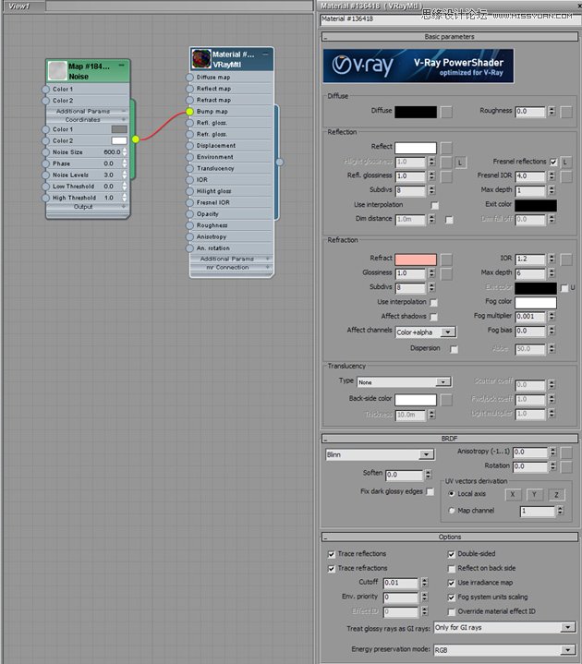Uncheck Double-sided option
The height and width of the screenshot is (664, 582).
pos(452,554)
